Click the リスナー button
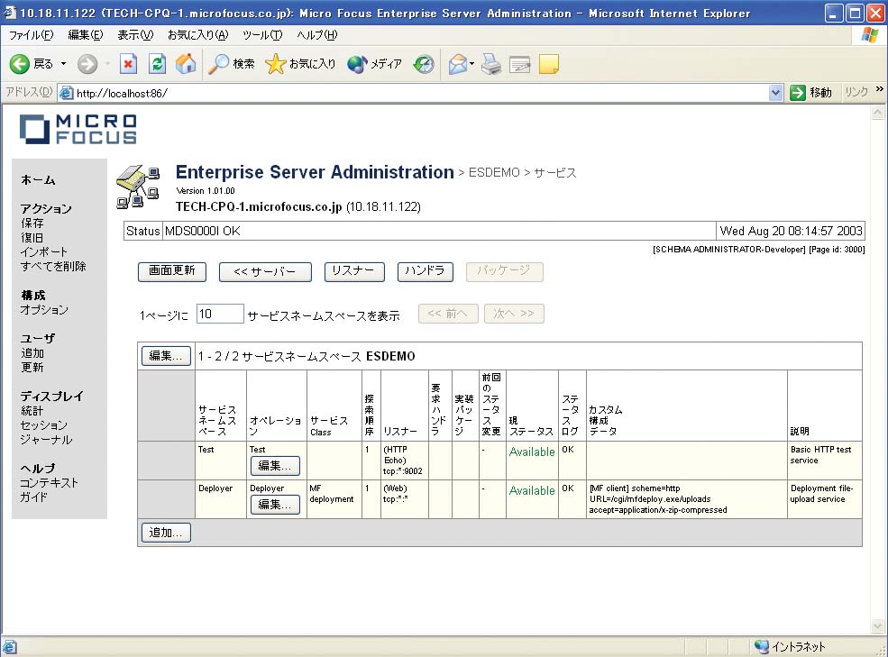This screenshot has width=888, height=657. coord(354,271)
